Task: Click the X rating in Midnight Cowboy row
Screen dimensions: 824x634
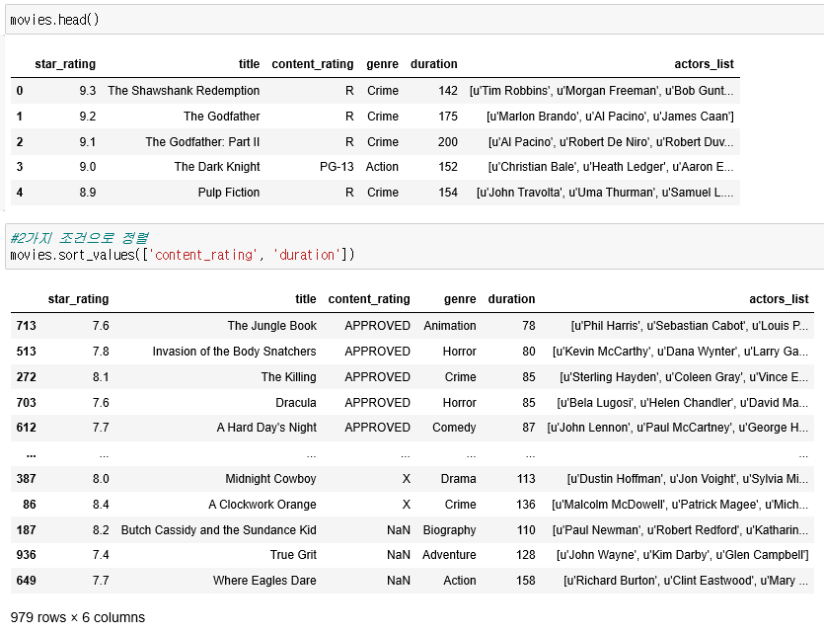Action: pos(407,478)
